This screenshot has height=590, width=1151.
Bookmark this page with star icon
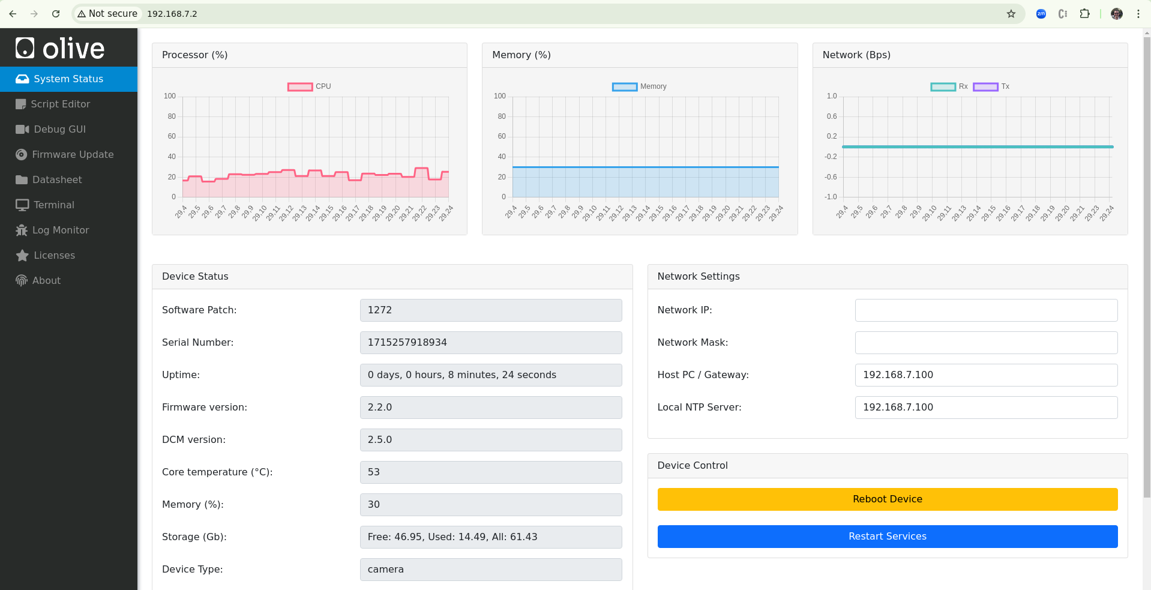1011,14
